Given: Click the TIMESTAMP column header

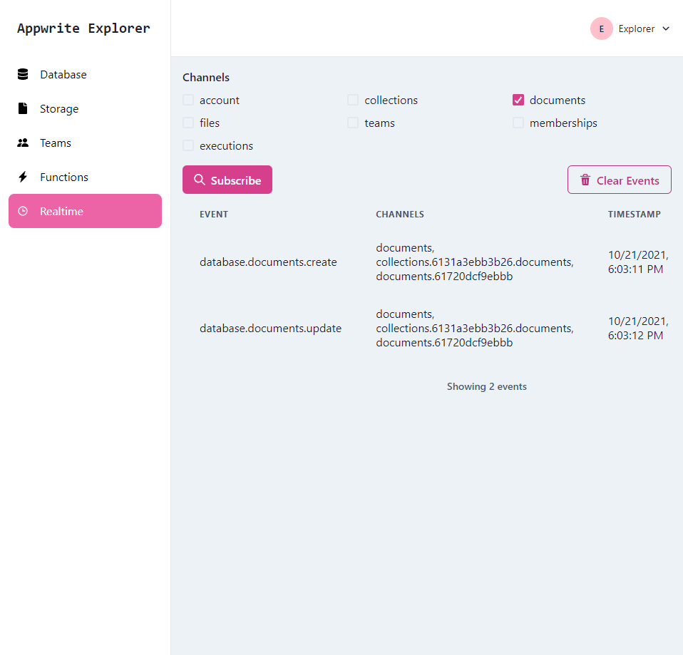Looking at the screenshot, I should tap(635, 215).
